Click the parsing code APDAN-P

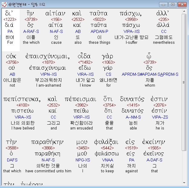pos(99,31)
